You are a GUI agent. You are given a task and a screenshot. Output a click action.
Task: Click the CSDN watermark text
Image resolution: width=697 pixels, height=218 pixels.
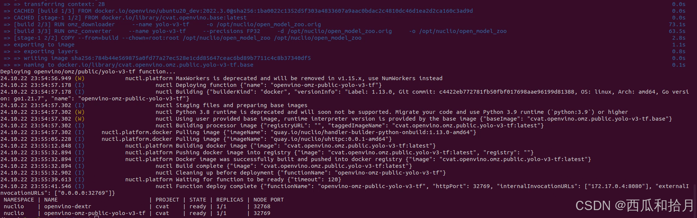(x=634, y=205)
